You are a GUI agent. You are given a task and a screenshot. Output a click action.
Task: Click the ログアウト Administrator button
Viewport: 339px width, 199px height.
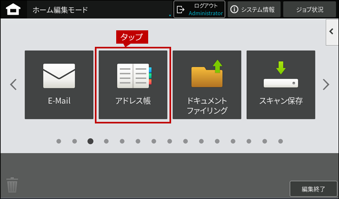pos(199,10)
